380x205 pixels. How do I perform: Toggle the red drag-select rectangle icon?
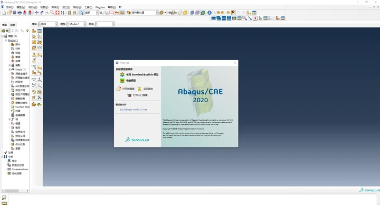point(111,13)
